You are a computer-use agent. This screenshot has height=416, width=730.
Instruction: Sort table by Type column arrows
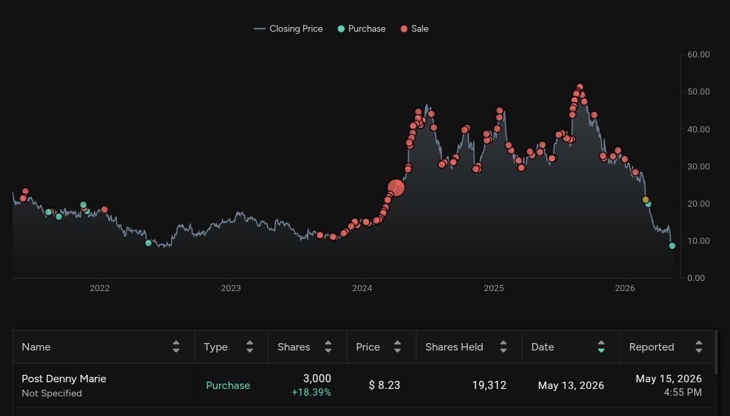coord(249,346)
